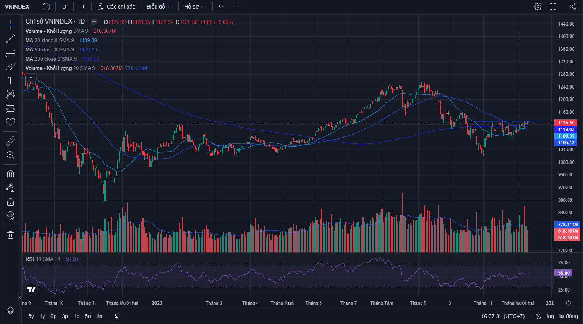Enter fullscreen mode
This screenshot has width=583, height=324.
pos(553,7)
